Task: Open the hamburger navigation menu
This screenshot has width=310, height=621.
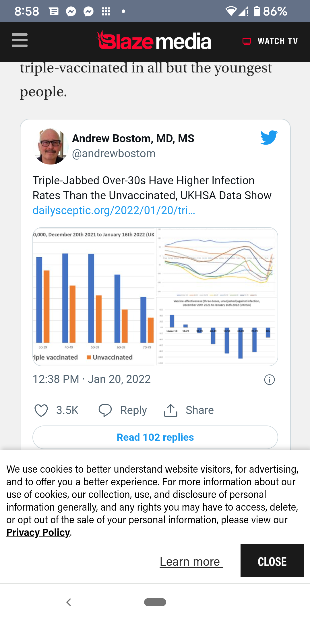Action: [x=20, y=40]
